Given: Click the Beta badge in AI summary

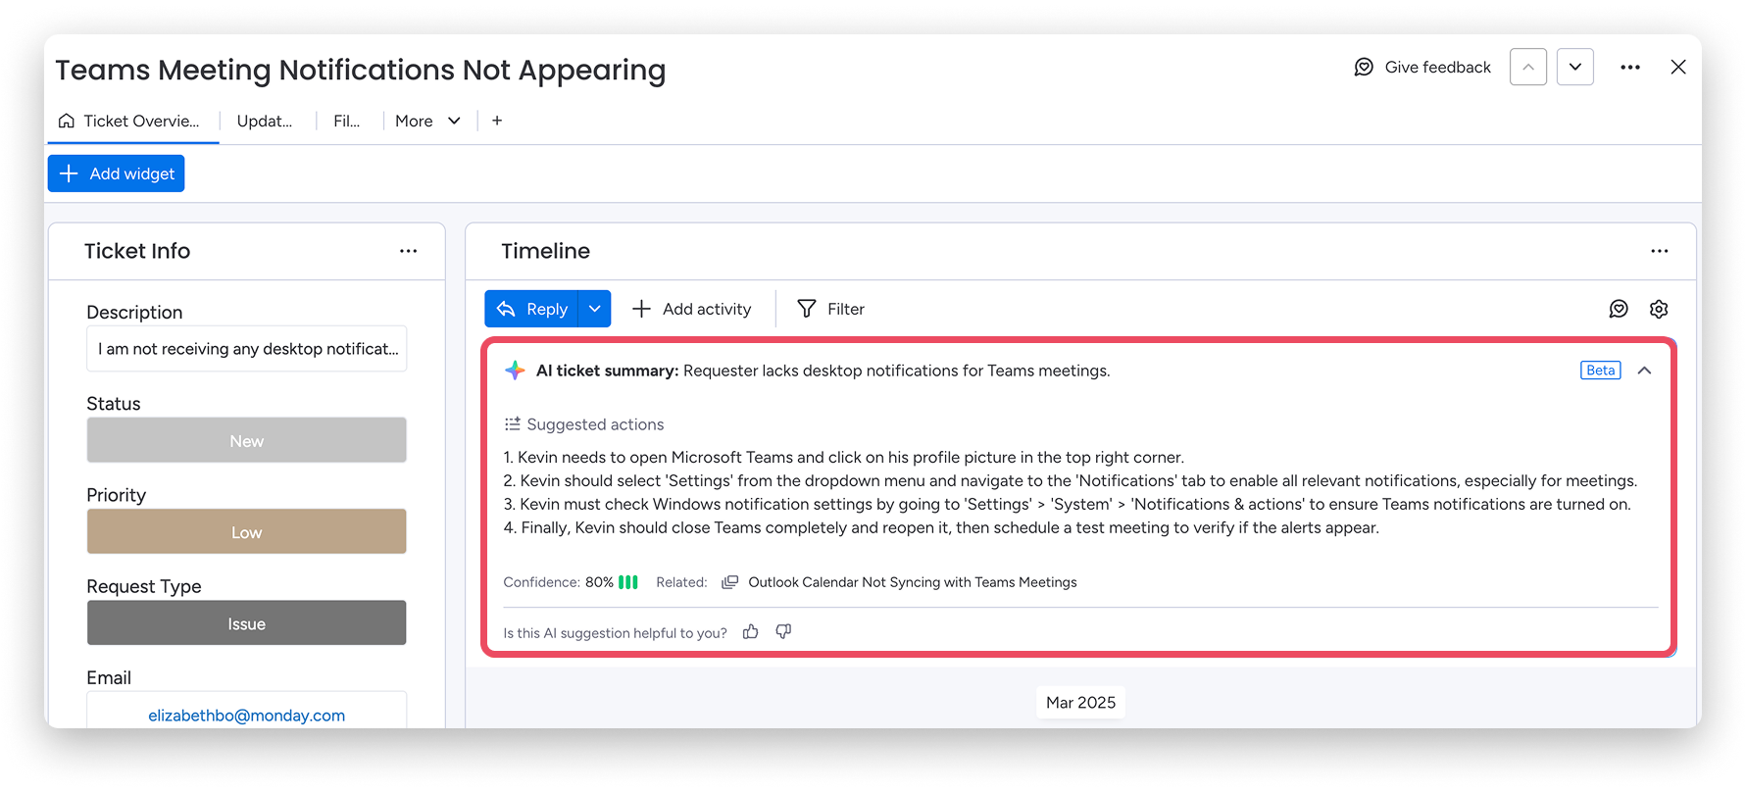Looking at the screenshot, I should [1601, 371].
